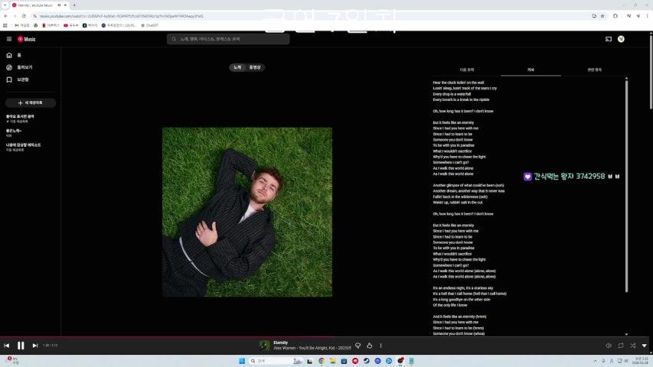The image size is (653, 367).
Task: Open Library (보관함) in the sidebar
Action: [22, 80]
